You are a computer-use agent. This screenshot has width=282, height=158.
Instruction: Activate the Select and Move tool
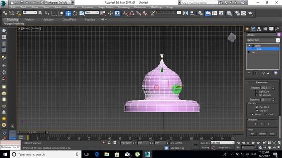[x=68, y=13]
